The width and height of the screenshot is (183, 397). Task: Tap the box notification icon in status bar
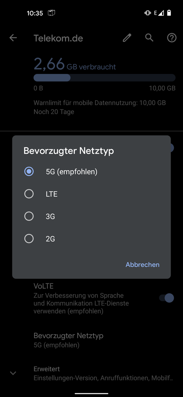(x=52, y=13)
